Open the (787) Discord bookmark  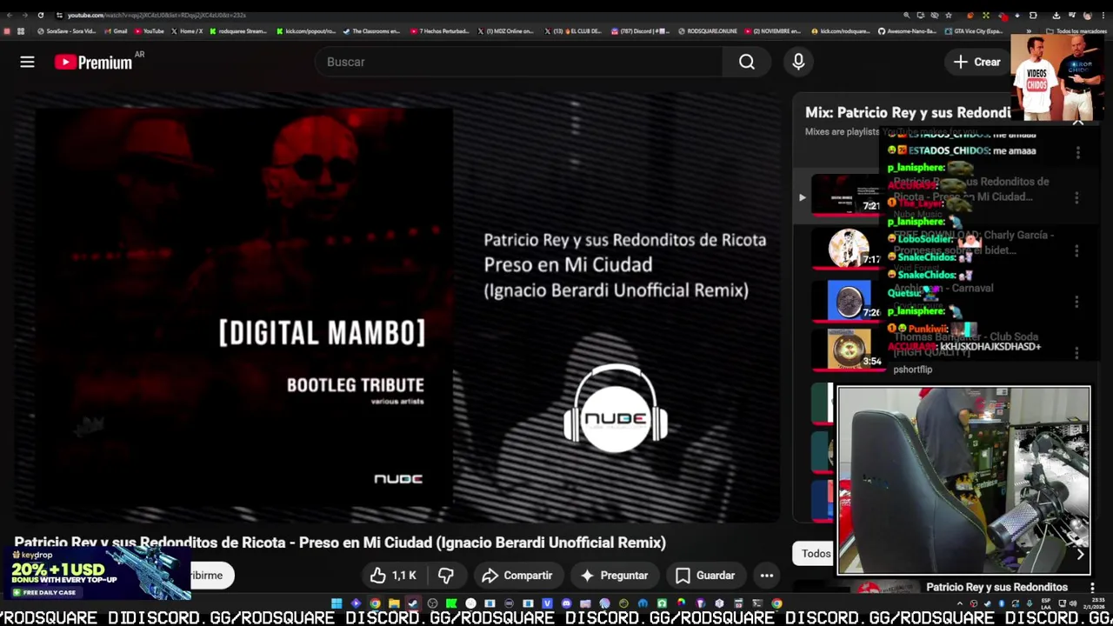tap(641, 31)
